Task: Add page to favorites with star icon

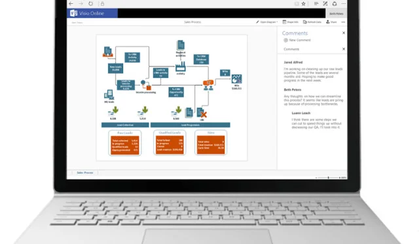Action: coord(304,4)
